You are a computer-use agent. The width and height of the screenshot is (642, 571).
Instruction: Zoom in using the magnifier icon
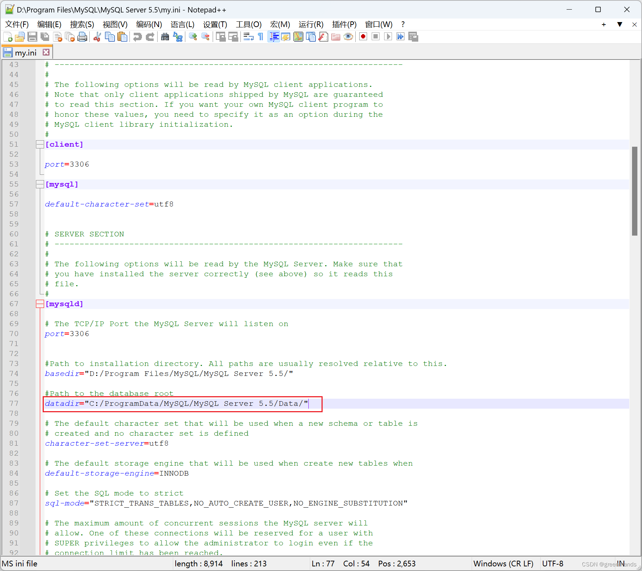(193, 37)
